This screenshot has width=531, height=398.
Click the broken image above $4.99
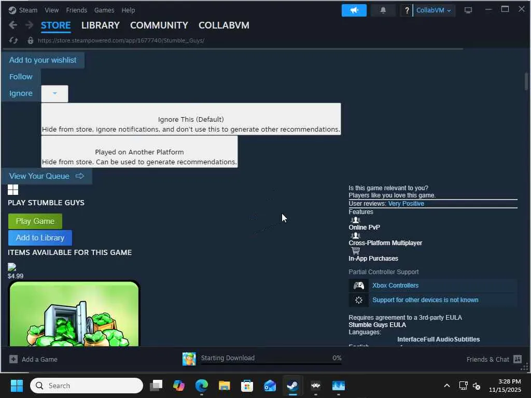point(12,267)
